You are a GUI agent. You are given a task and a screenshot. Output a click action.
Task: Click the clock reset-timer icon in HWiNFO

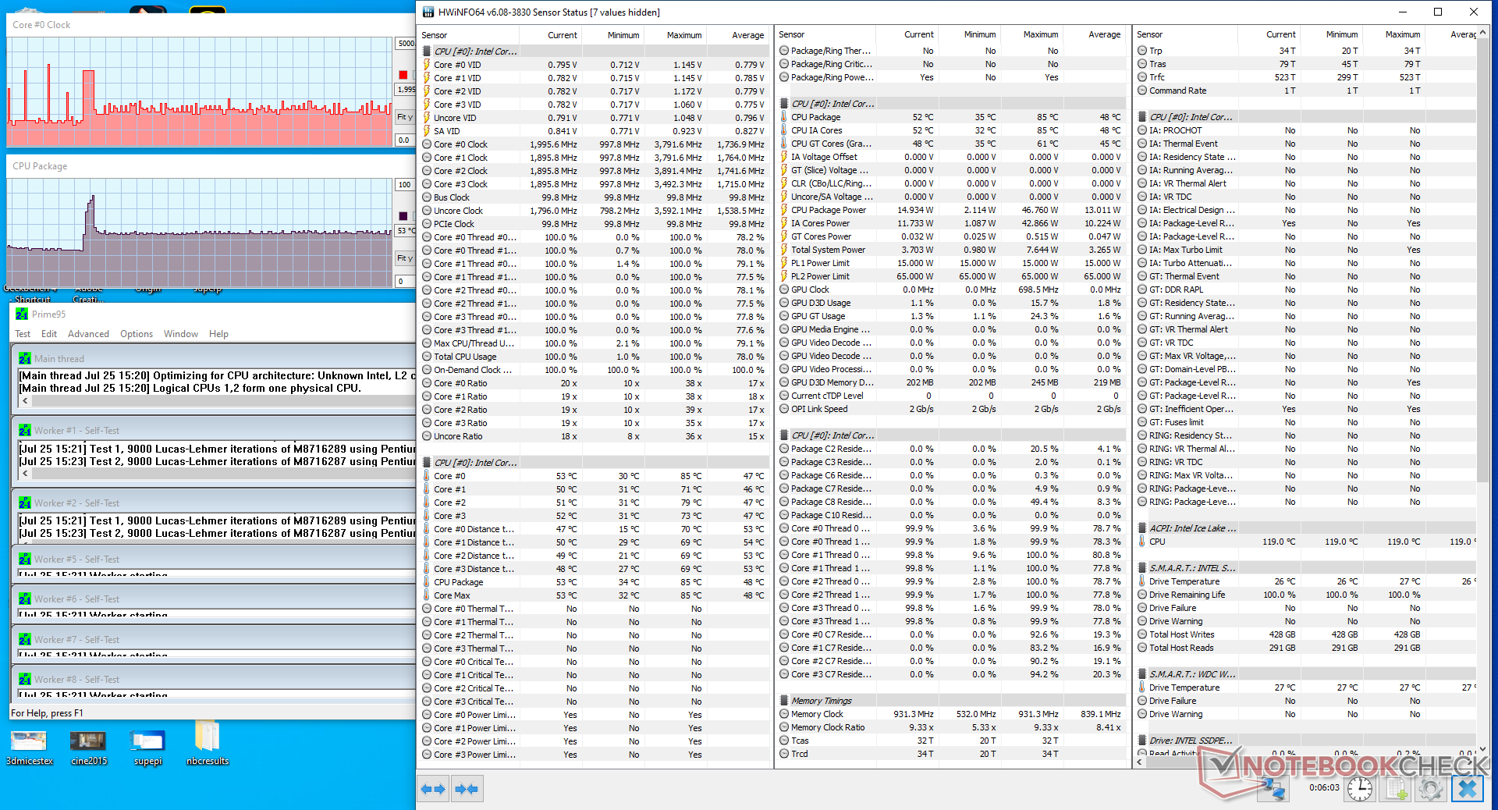(1360, 789)
